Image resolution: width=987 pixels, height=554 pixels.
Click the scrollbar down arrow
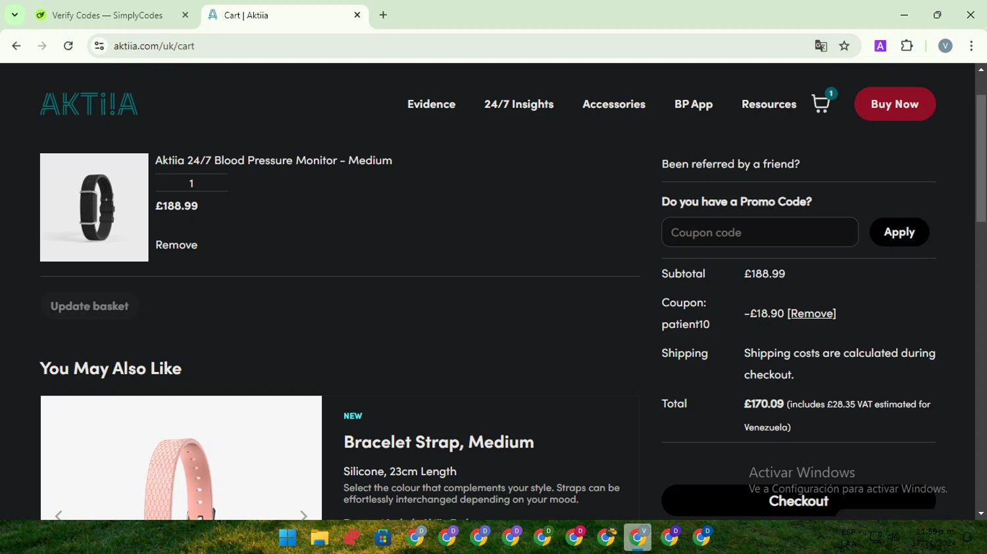(981, 514)
